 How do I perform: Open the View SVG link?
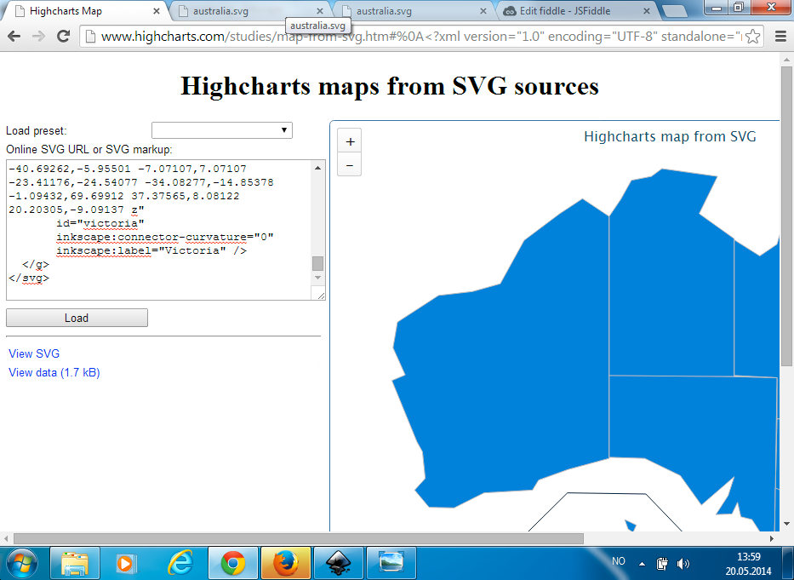pos(33,353)
